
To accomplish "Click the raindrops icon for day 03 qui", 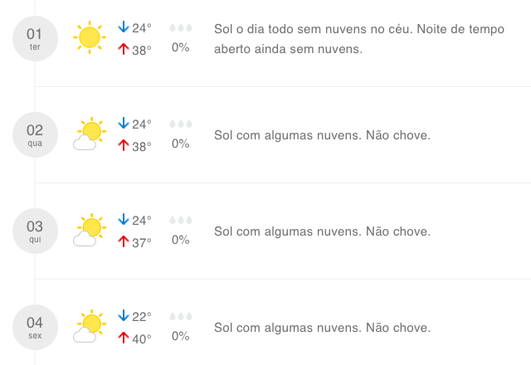I will pos(181,220).
